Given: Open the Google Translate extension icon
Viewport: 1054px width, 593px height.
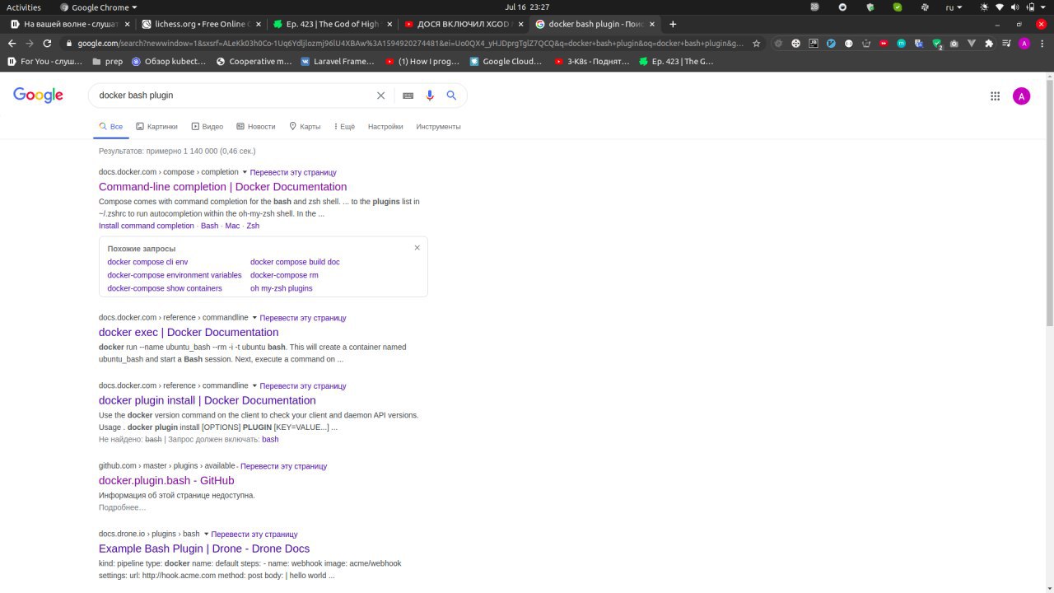Looking at the screenshot, I should (919, 43).
